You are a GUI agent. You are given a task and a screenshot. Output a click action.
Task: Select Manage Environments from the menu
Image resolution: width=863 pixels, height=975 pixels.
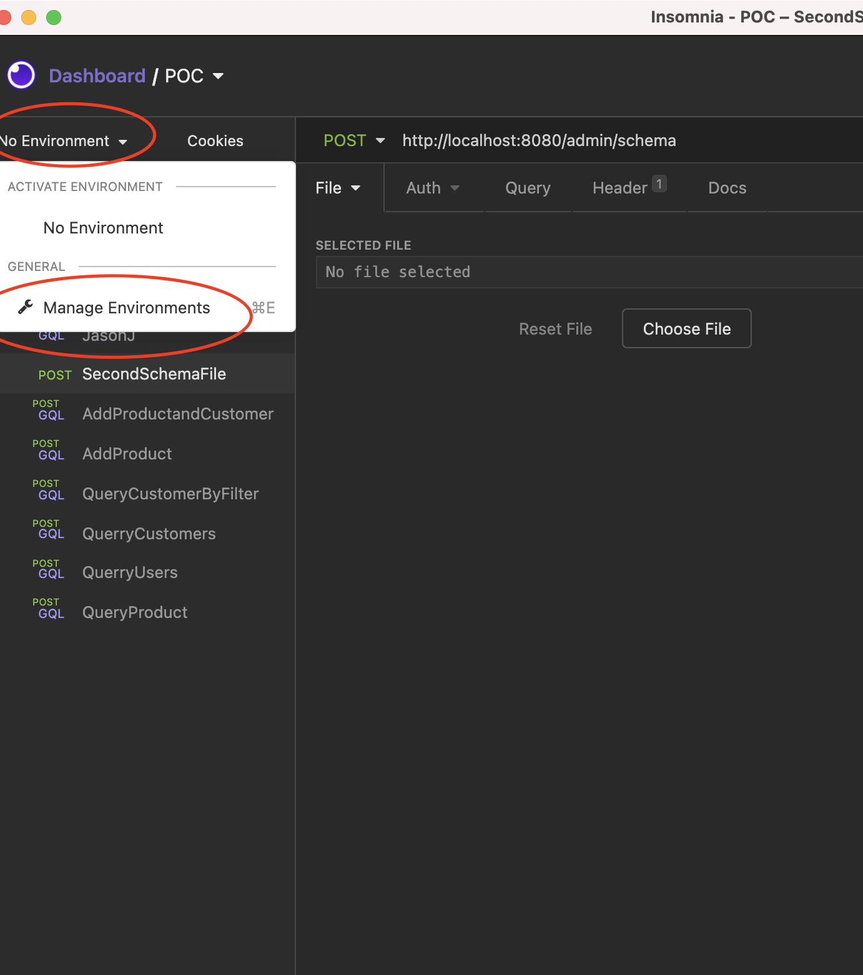point(126,307)
